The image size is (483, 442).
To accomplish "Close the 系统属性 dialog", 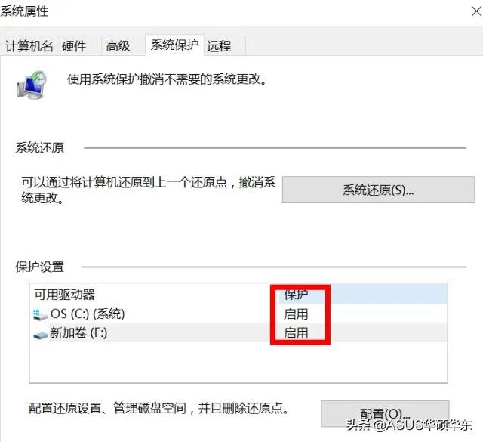I will pyautogui.click(x=476, y=12).
